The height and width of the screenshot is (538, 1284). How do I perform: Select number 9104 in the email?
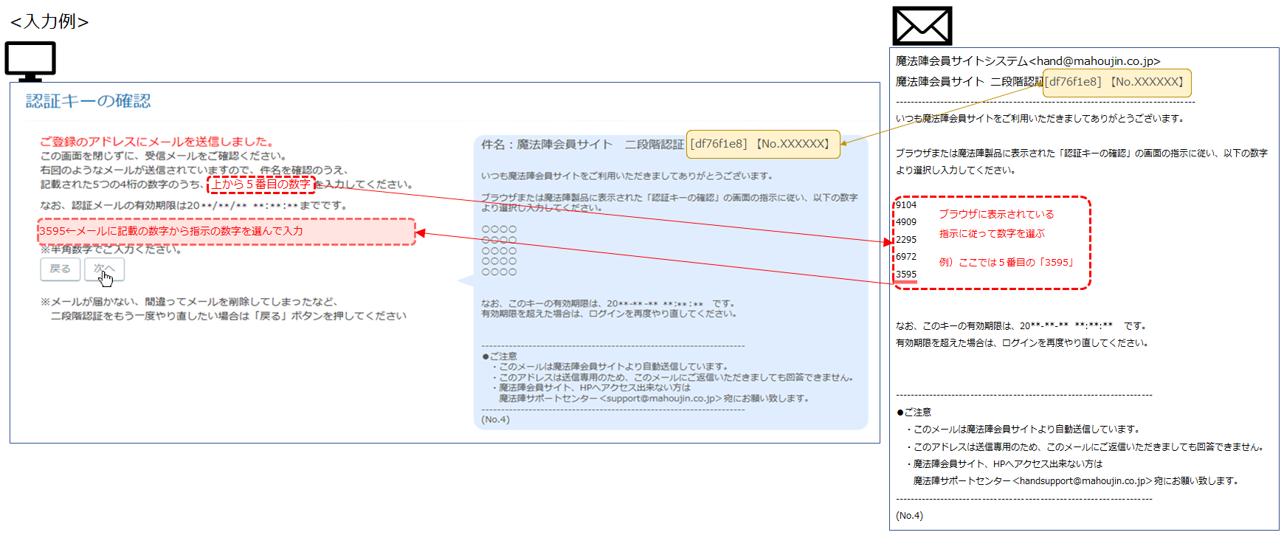pyautogui.click(x=906, y=205)
